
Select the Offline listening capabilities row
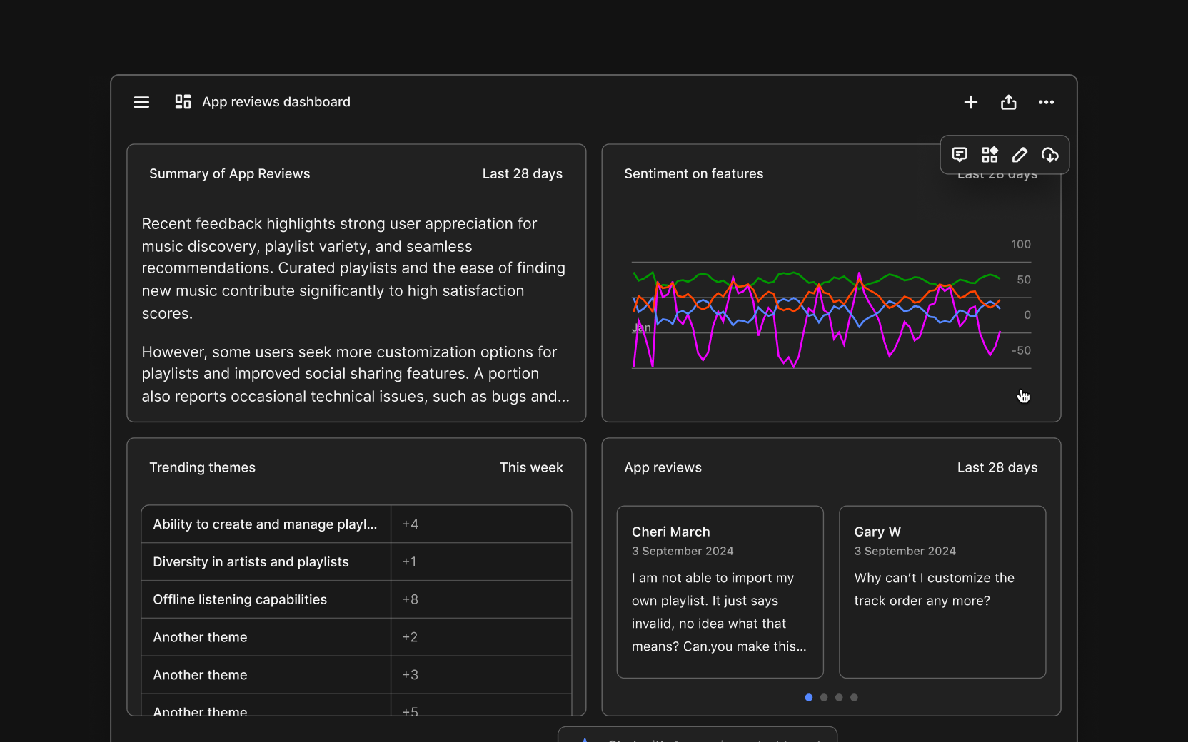click(240, 599)
